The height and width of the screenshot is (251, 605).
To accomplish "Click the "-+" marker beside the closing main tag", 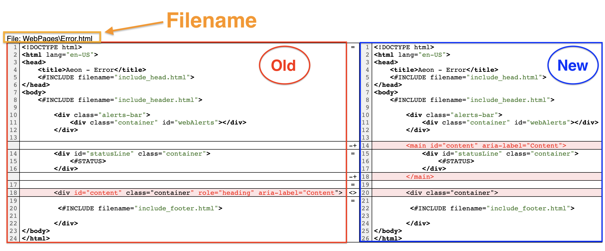I will coord(353,177).
